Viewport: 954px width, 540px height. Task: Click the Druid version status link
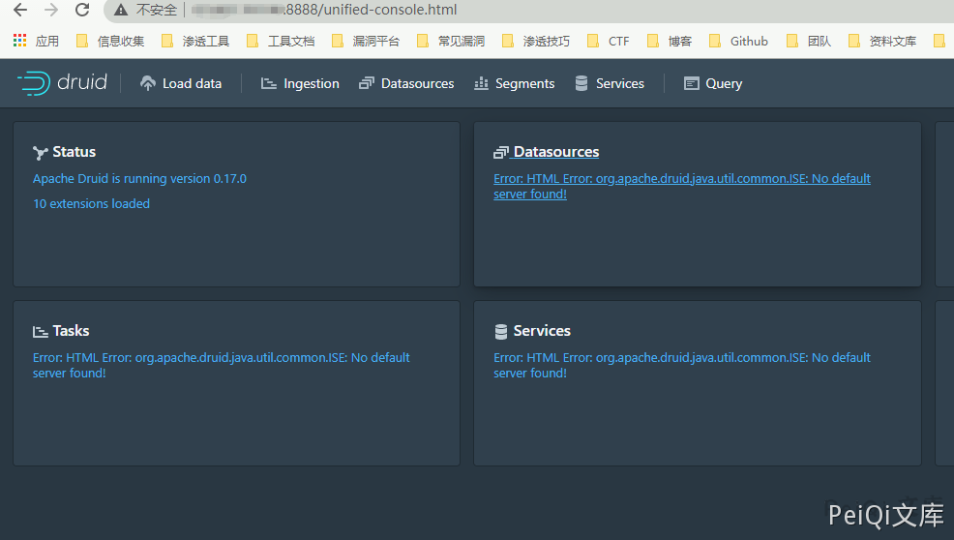[x=139, y=179]
